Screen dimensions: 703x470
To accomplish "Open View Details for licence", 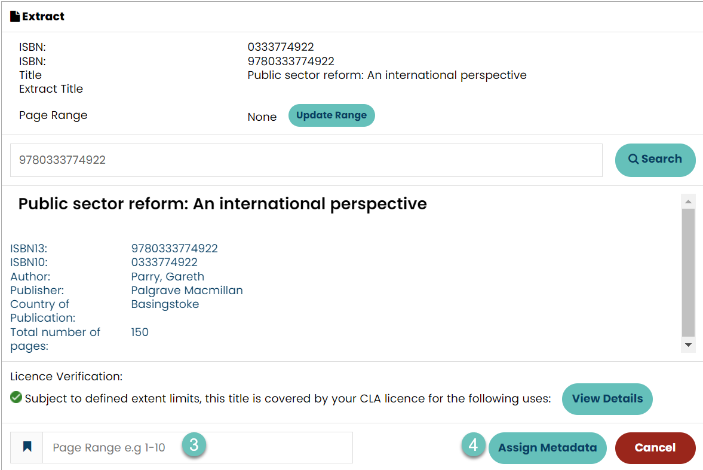I will [607, 399].
